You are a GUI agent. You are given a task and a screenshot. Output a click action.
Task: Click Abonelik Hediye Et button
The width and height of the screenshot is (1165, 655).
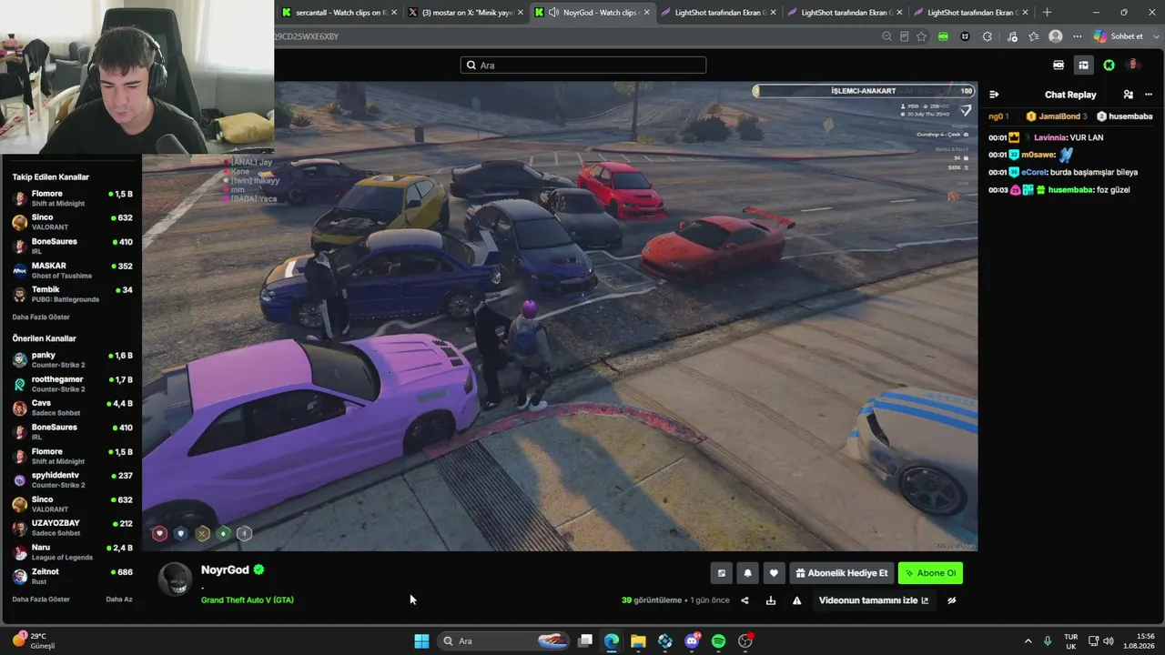(x=841, y=573)
